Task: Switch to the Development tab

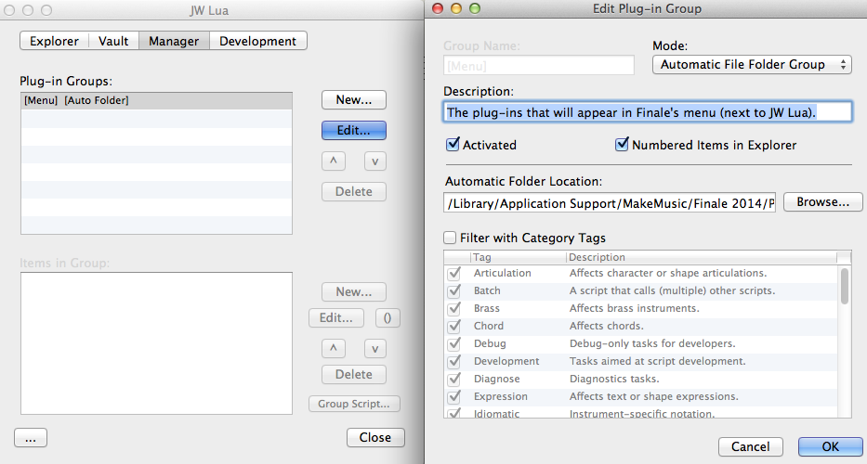Action: [257, 41]
